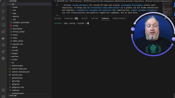
Task: Open the Source Control view
Action: click(x=3, y=11)
